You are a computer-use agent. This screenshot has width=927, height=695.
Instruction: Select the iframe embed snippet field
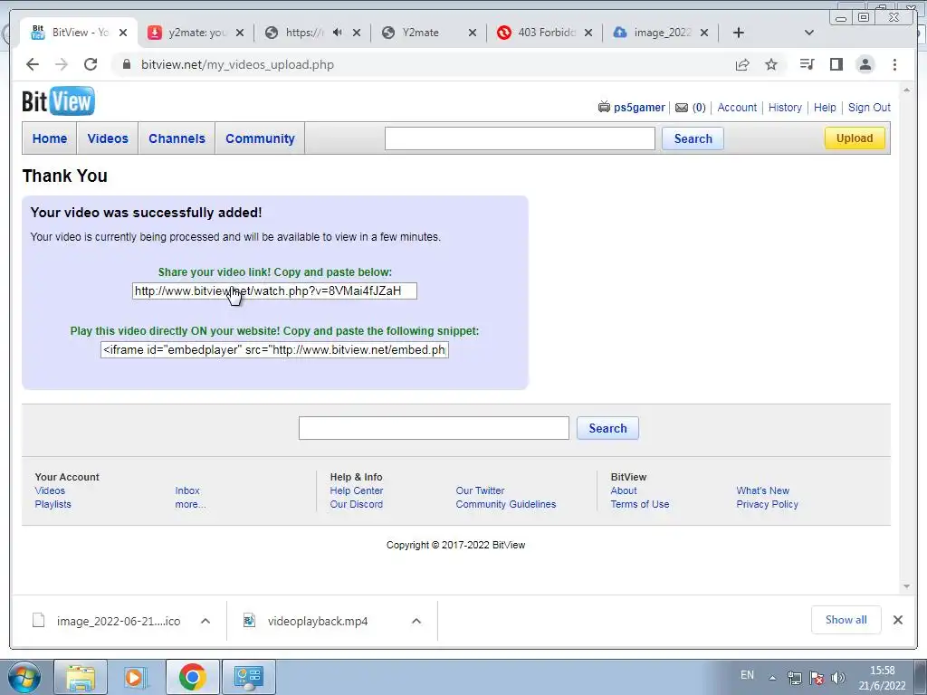click(274, 350)
